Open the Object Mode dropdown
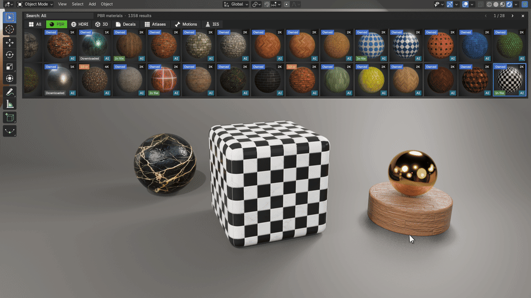This screenshot has width=531, height=298. click(x=35, y=4)
